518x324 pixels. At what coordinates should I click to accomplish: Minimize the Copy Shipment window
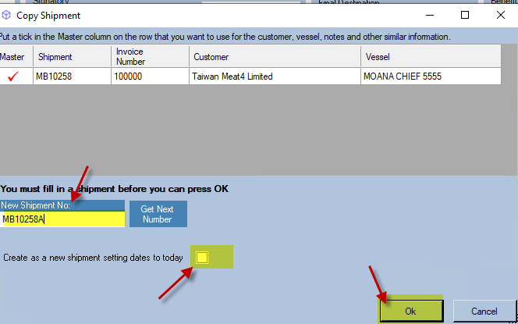click(430, 15)
